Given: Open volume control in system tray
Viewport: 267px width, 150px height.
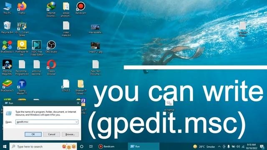Looking at the screenshot, I should click(x=238, y=146).
